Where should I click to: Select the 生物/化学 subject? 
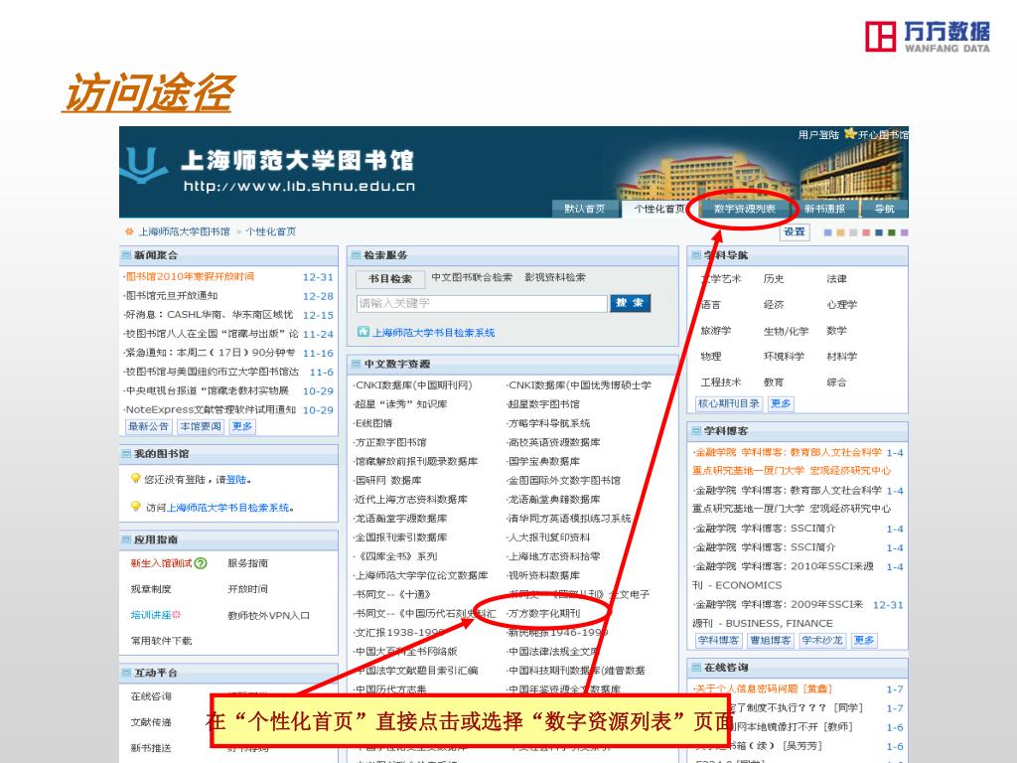point(787,331)
